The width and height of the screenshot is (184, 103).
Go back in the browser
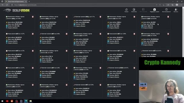(3, 5)
